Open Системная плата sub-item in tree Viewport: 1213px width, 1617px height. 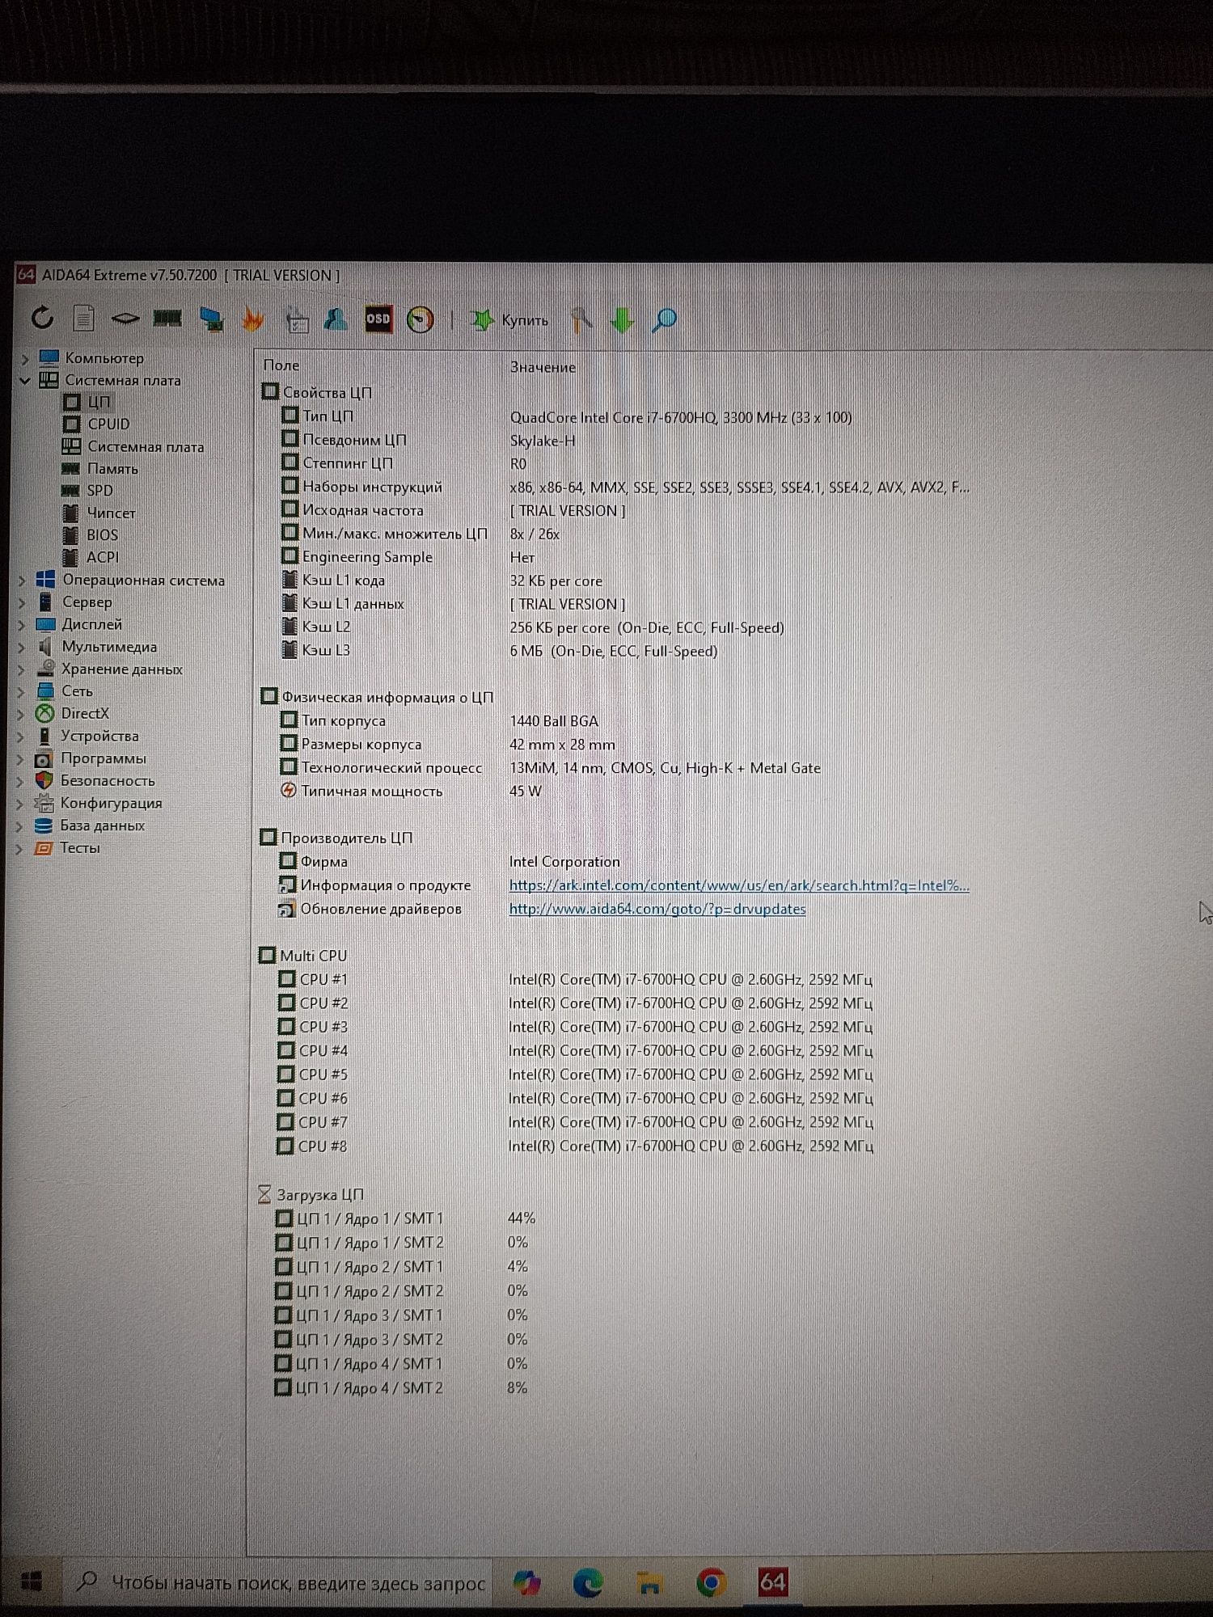(146, 446)
